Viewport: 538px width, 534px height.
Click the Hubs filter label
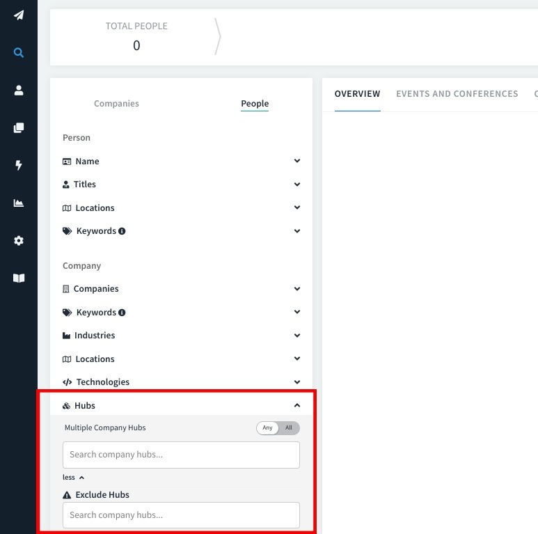[85, 406]
